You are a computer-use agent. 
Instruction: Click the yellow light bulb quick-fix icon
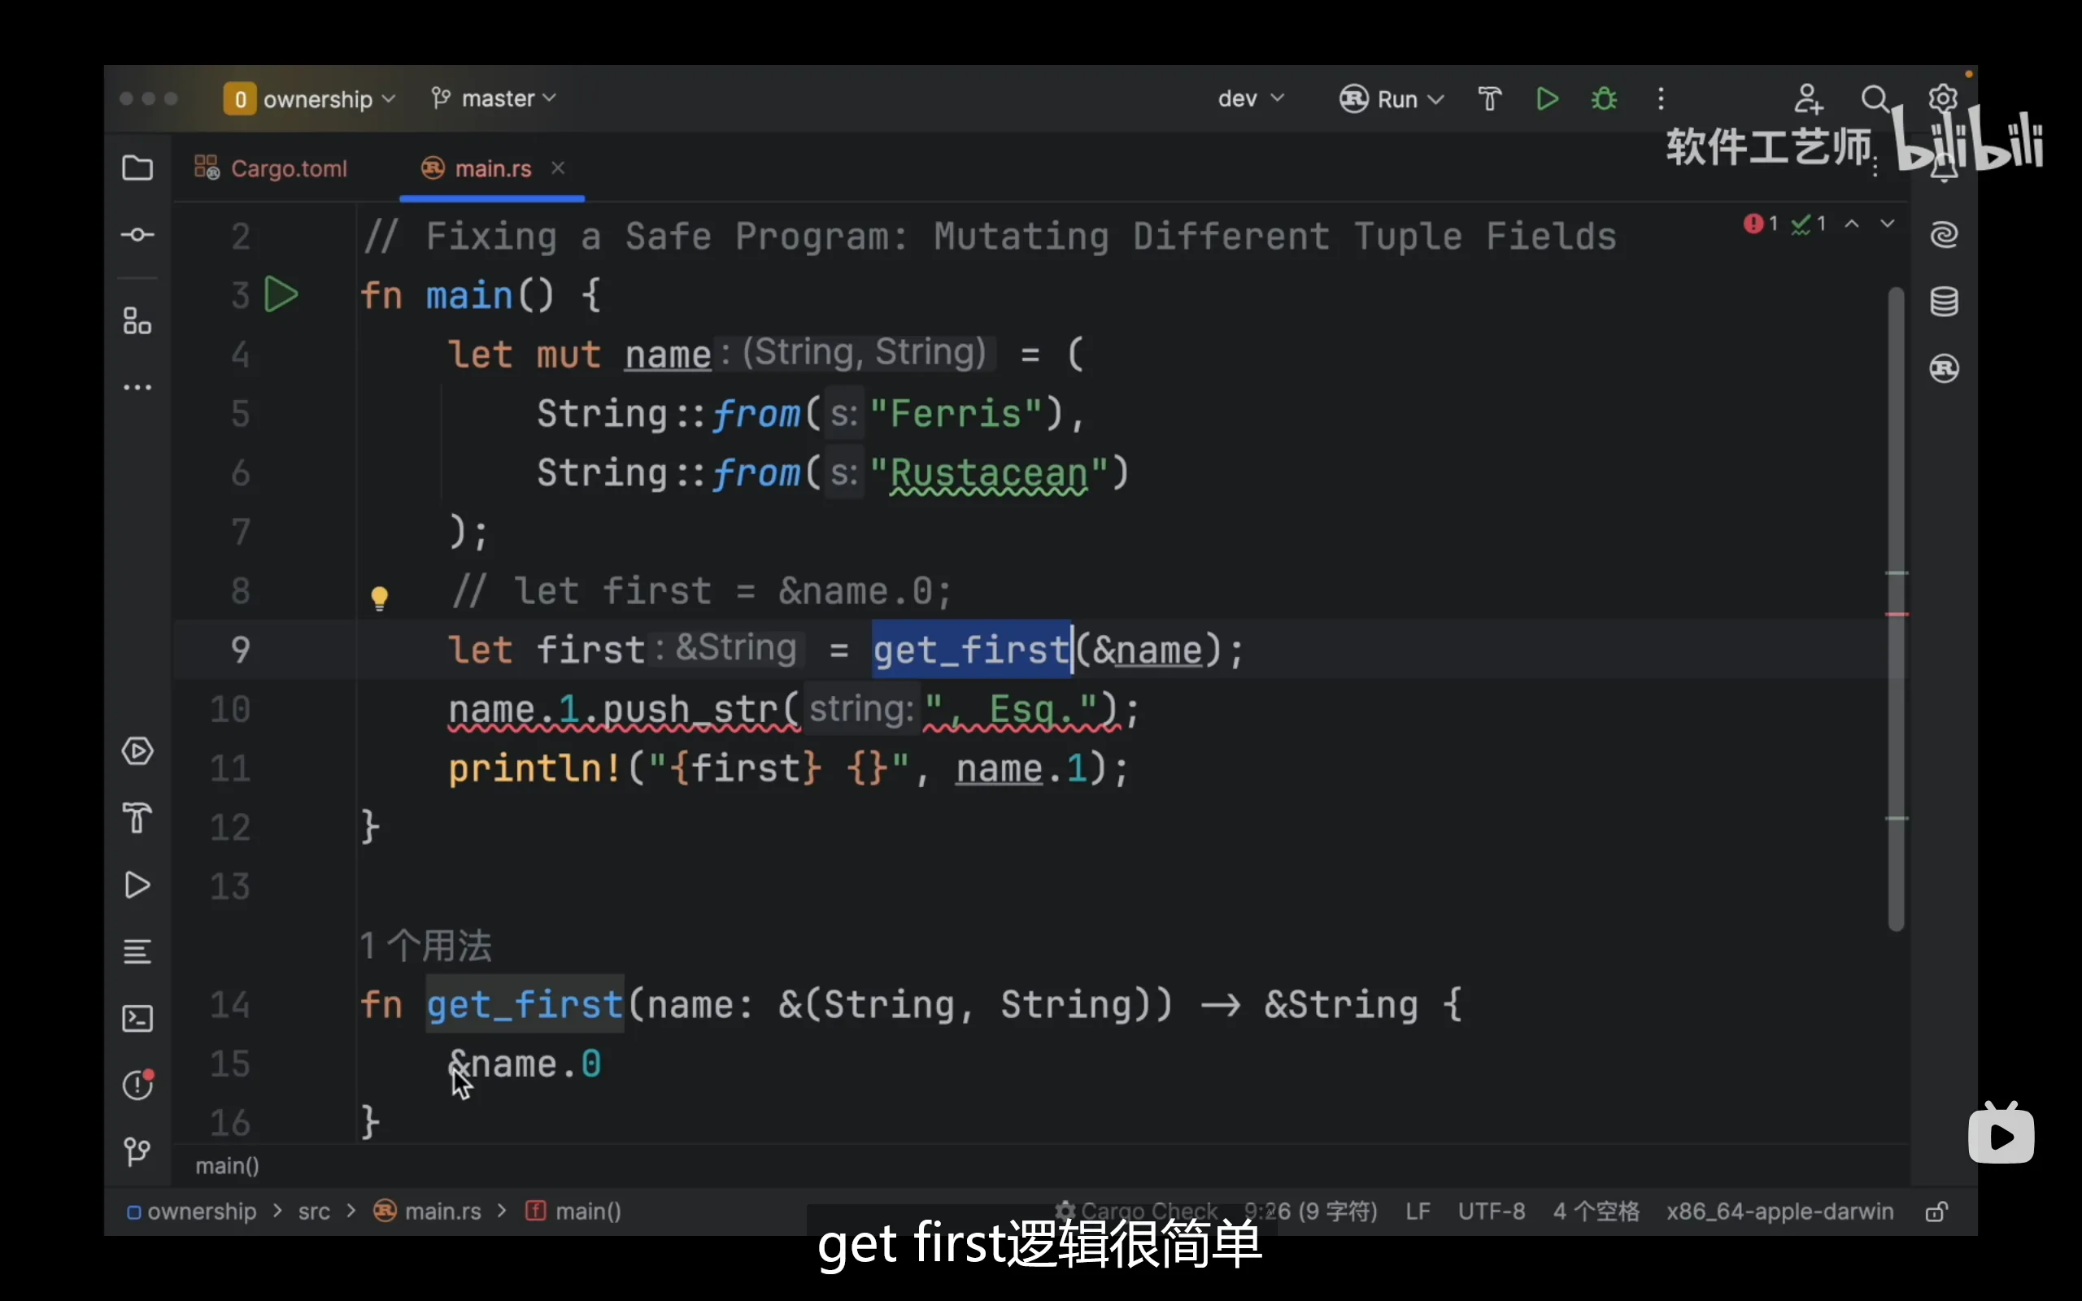(x=380, y=598)
